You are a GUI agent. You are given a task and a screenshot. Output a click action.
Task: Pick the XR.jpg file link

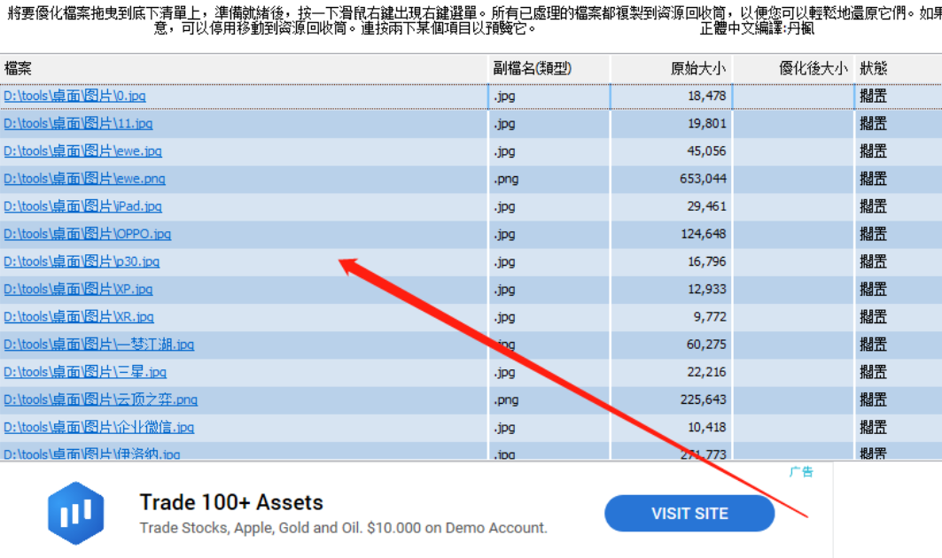click(x=78, y=316)
